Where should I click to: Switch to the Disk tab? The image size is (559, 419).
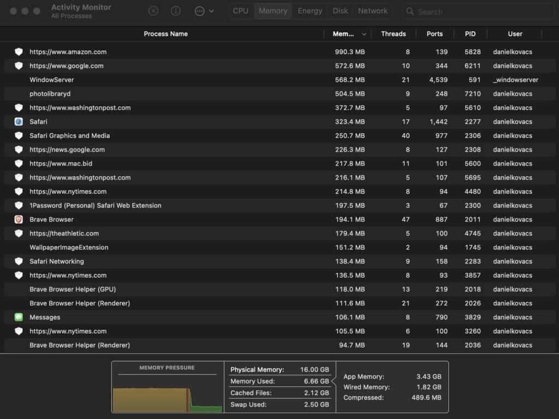341,11
